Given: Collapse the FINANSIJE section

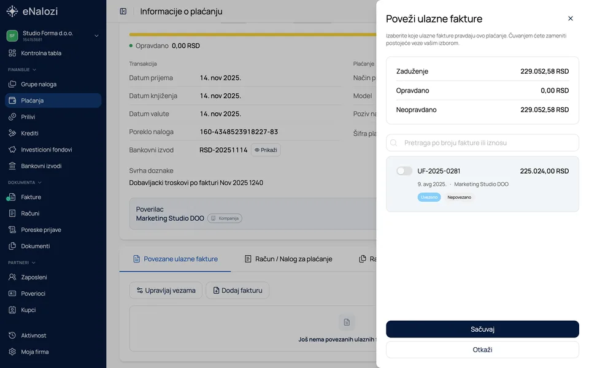Looking at the screenshot, I should coord(22,69).
